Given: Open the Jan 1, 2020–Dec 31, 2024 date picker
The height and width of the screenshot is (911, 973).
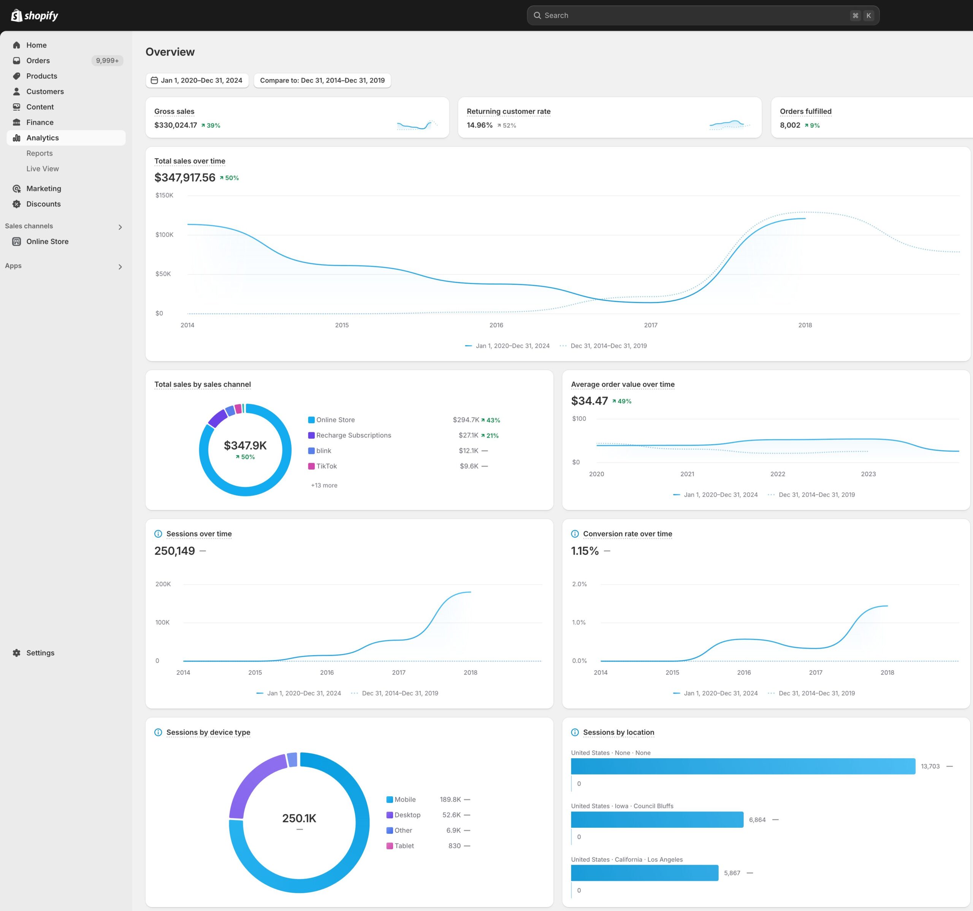Looking at the screenshot, I should click(197, 80).
